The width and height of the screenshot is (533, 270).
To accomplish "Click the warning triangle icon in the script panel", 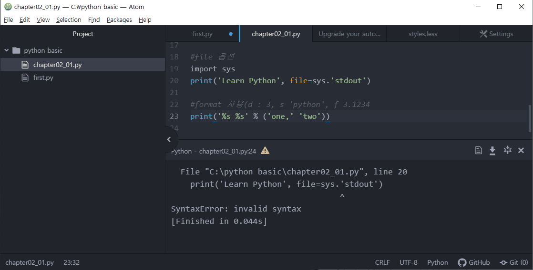I will (265, 151).
